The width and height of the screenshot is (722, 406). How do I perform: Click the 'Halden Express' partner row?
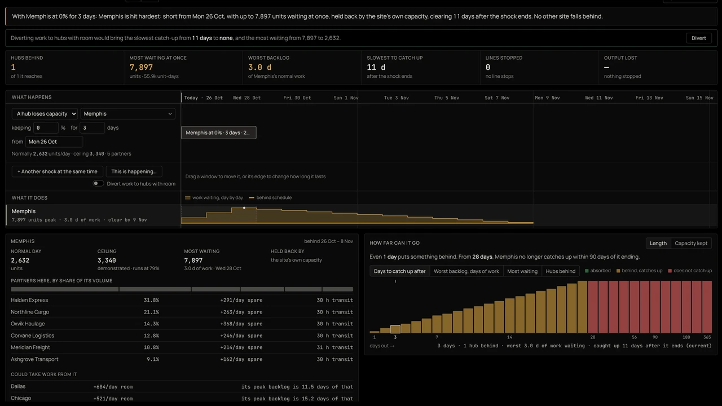(182, 300)
